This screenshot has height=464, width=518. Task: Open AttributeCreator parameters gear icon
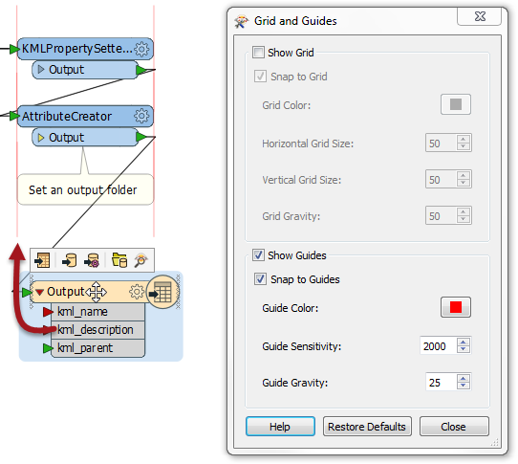click(141, 116)
